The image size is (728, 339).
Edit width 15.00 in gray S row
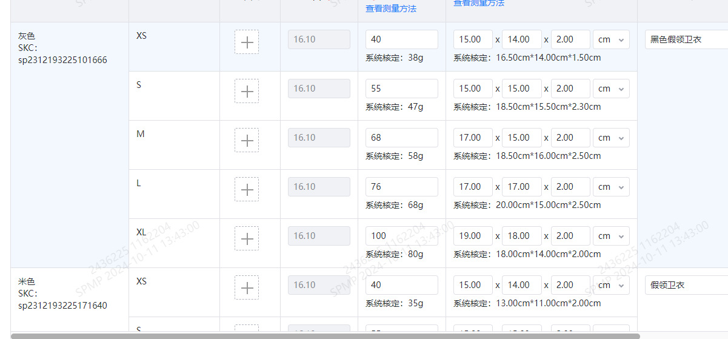[x=522, y=89]
